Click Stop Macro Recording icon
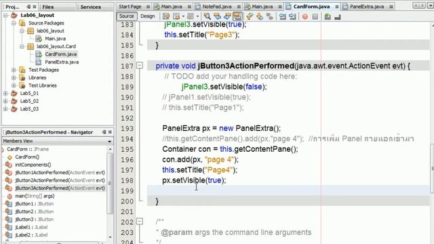Image resolution: width=434 pixels, height=244 pixels. point(315,16)
